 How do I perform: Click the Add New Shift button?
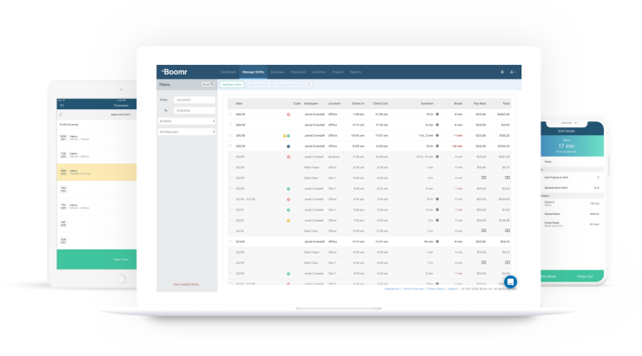coord(232,85)
